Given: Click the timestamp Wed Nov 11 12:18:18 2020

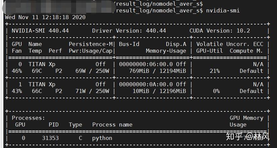Looking at the screenshot, I should (45, 17).
